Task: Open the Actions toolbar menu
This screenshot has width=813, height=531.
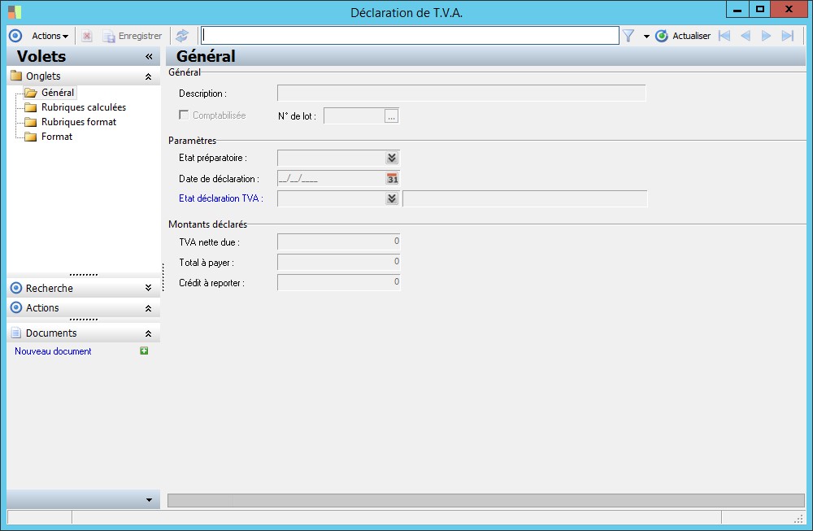Action: pyautogui.click(x=50, y=36)
